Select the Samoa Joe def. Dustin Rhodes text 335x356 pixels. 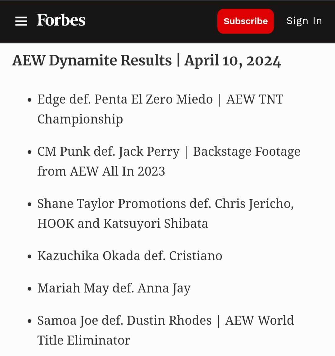(124, 321)
